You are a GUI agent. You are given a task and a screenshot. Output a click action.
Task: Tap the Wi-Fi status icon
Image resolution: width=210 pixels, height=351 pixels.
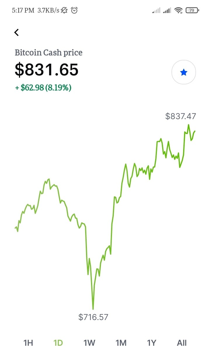(x=178, y=11)
